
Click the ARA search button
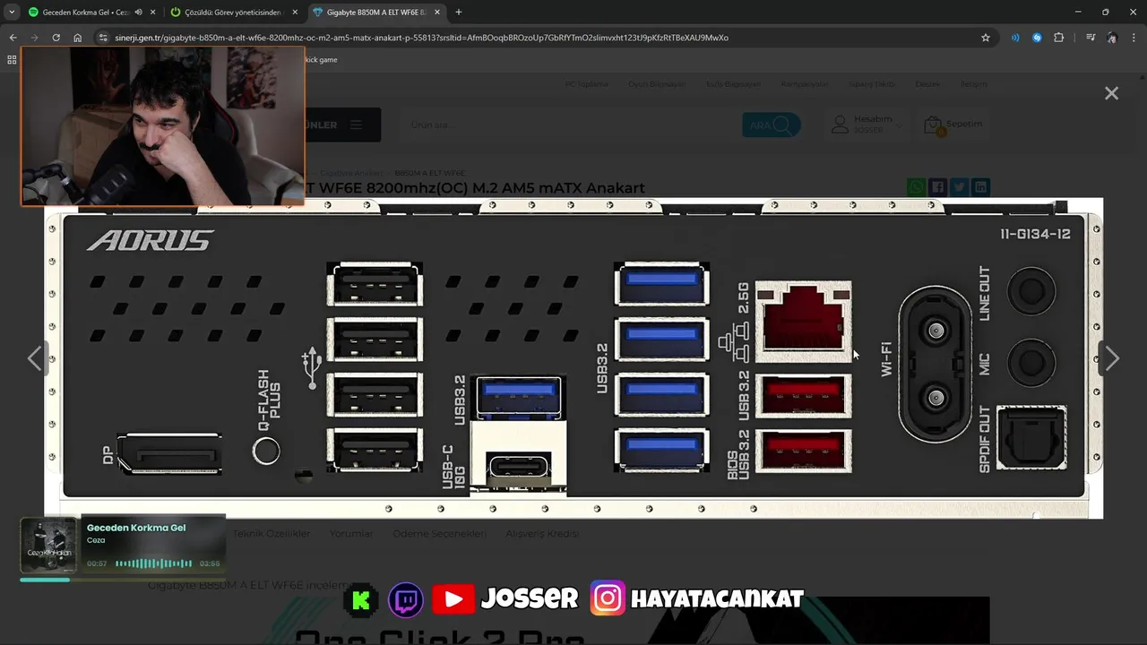point(772,125)
